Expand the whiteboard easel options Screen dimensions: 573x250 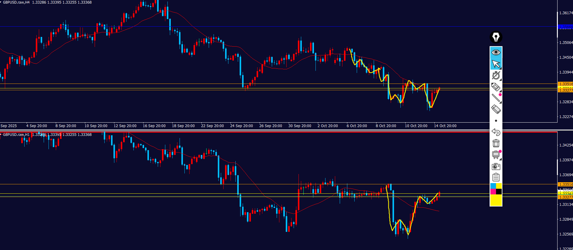click(x=500, y=159)
